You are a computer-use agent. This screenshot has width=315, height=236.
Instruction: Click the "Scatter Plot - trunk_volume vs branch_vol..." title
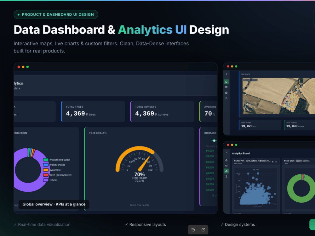[x=252, y=161]
